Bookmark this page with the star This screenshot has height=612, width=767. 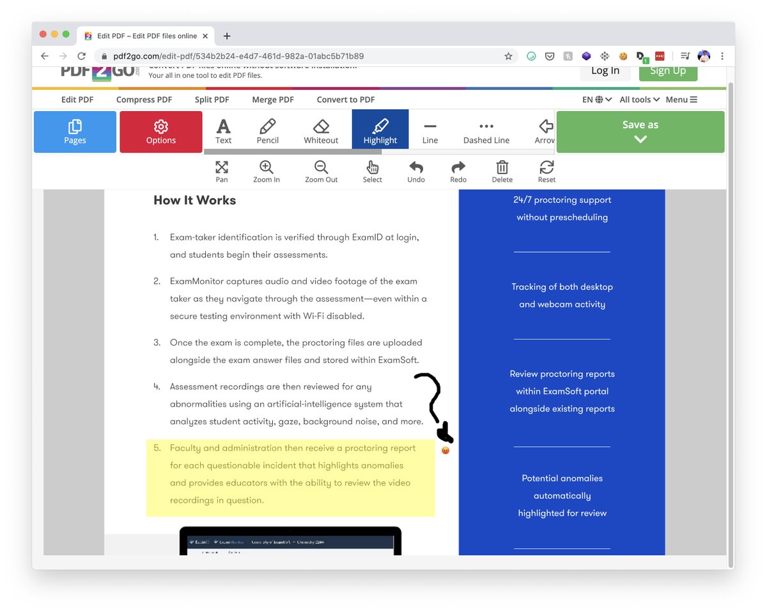pos(508,56)
